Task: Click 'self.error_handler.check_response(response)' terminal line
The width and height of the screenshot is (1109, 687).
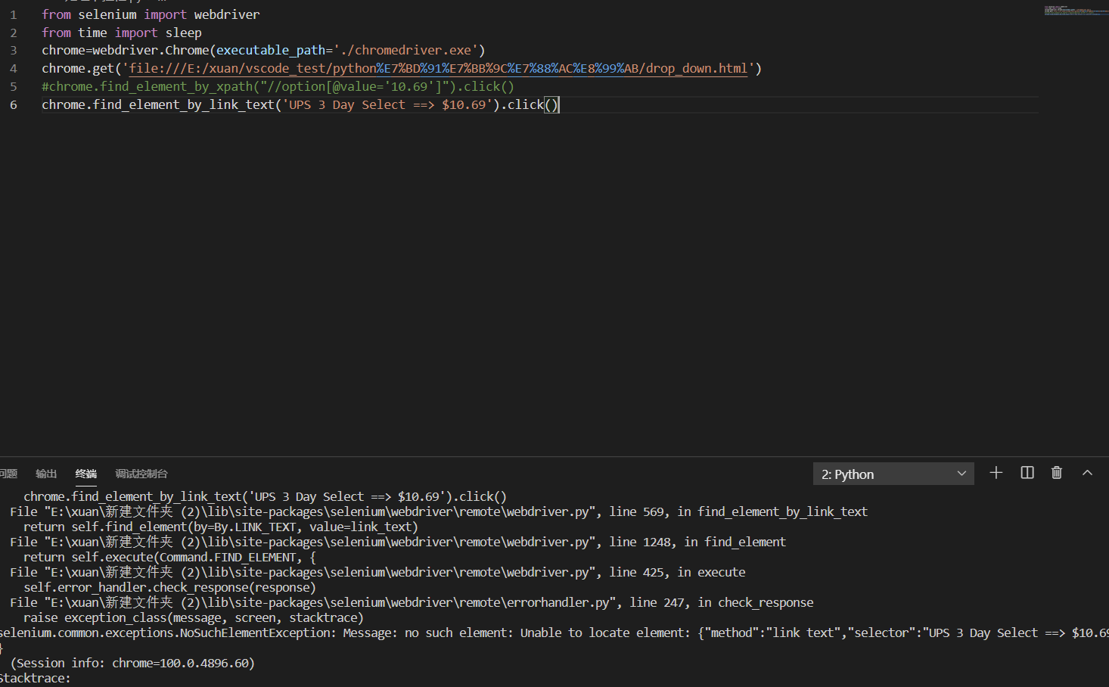Action: (169, 587)
